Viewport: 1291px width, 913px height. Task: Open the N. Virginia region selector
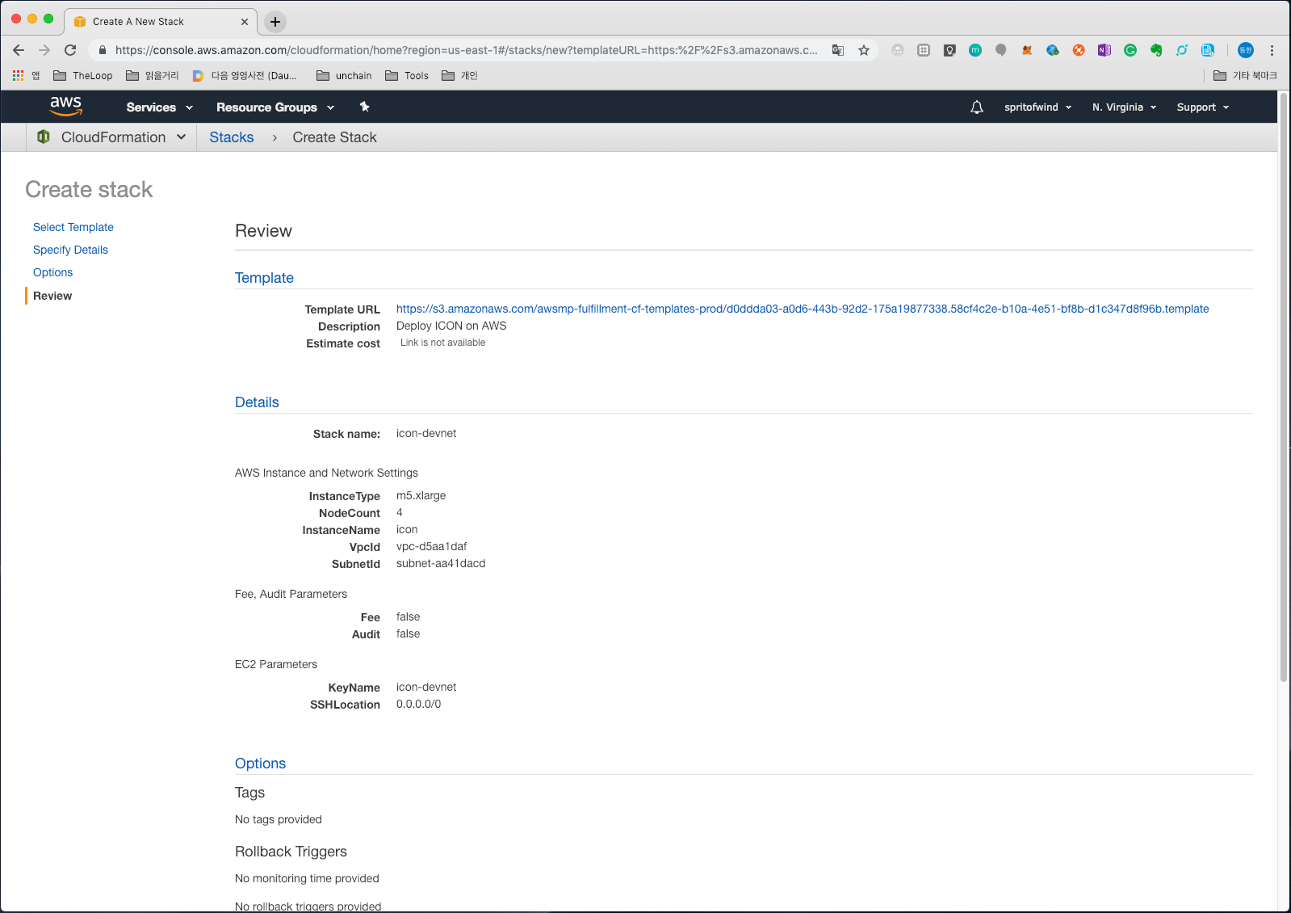click(1124, 107)
